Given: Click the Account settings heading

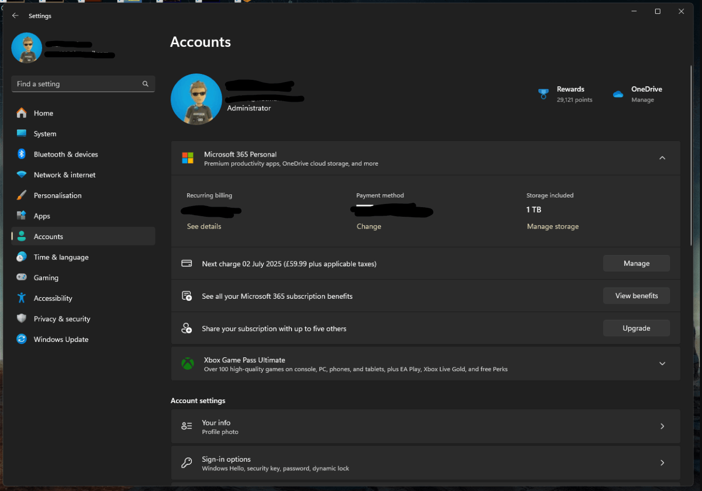Looking at the screenshot, I should [198, 400].
